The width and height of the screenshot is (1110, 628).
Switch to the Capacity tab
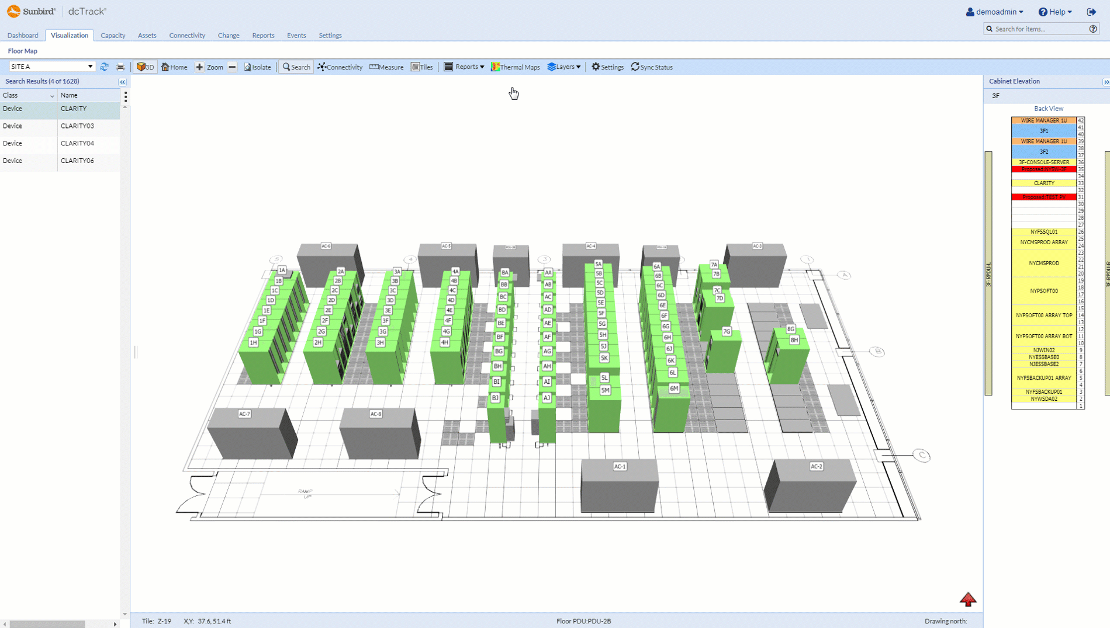click(113, 36)
